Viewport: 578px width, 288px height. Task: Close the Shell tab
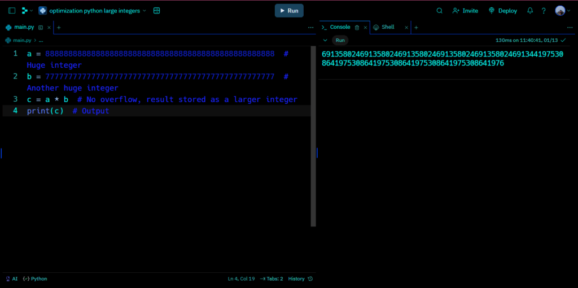point(406,27)
